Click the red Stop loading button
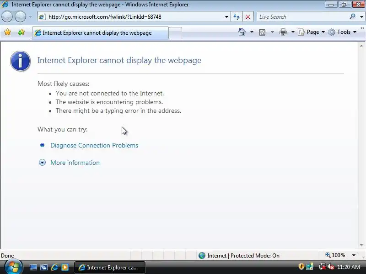This screenshot has height=274, width=366. [248, 17]
